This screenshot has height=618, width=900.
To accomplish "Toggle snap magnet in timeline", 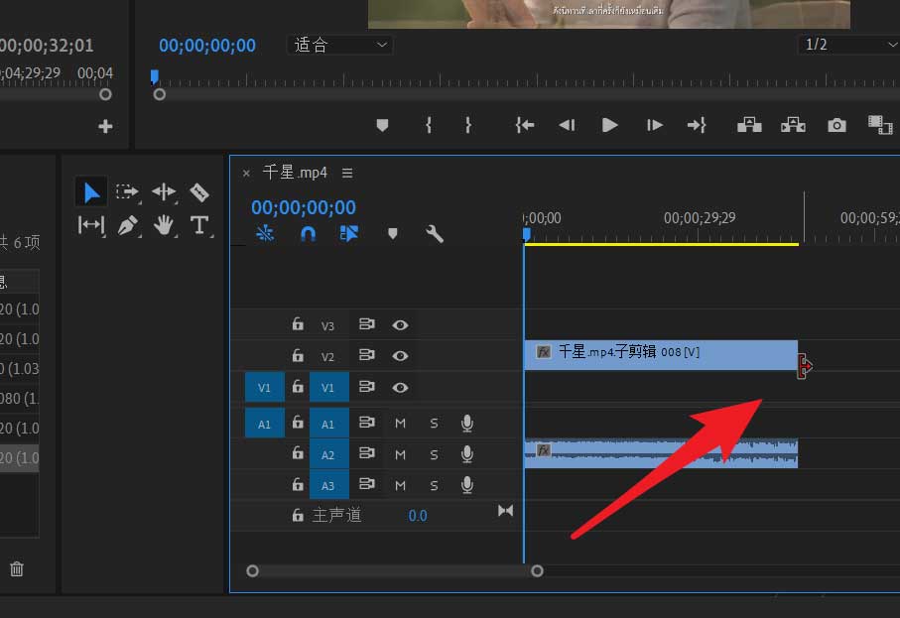I will [308, 234].
